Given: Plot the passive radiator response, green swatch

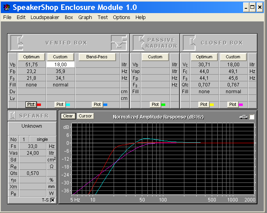Looking at the screenshot, I should tap(155, 105).
